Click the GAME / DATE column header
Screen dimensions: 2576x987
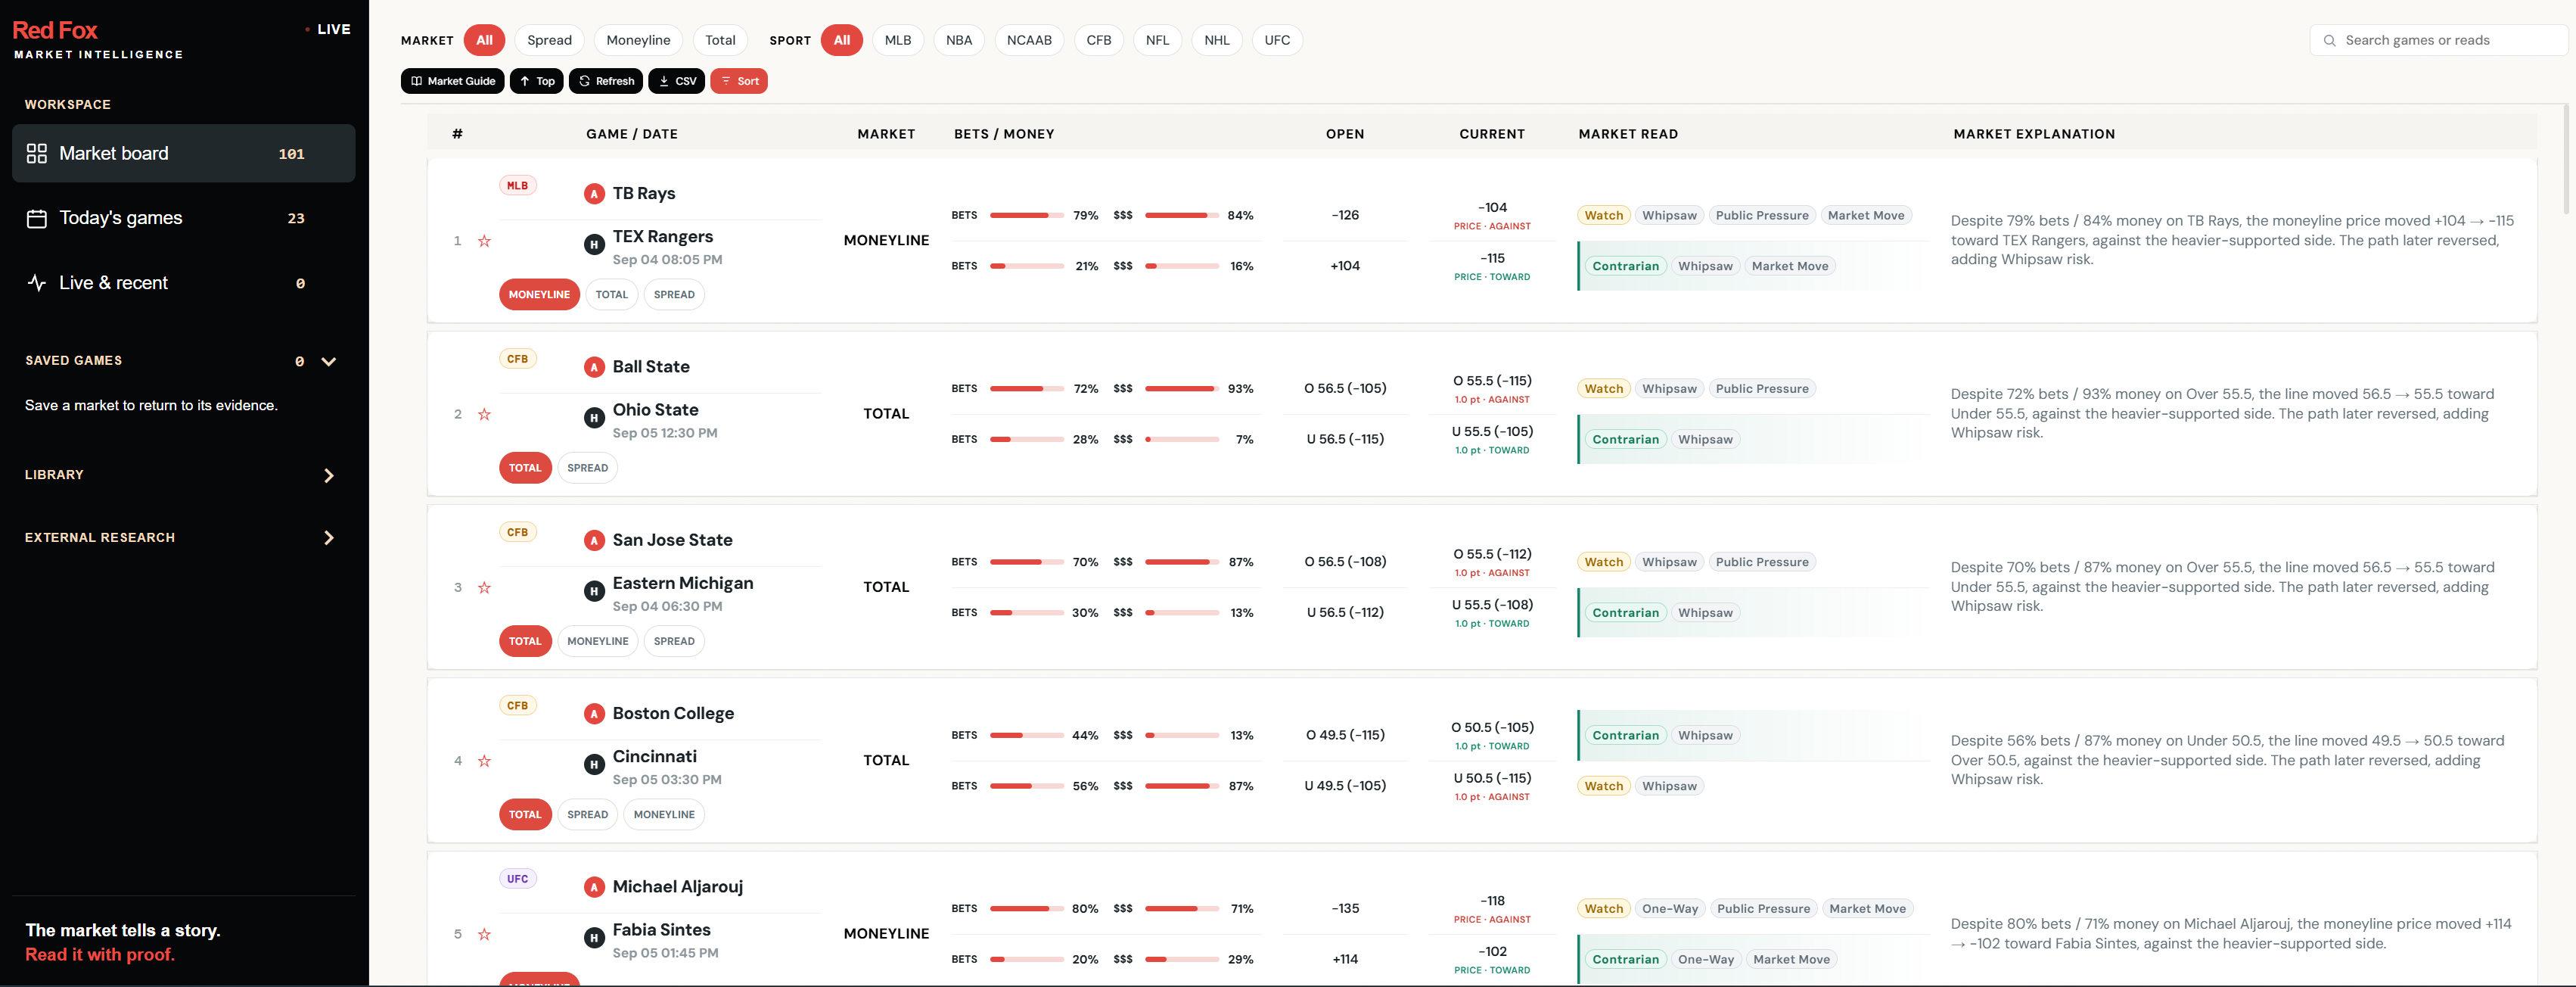tap(631, 134)
